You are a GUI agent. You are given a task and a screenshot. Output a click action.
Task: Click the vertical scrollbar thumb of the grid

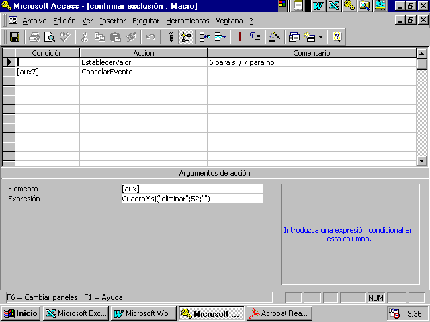(x=421, y=64)
